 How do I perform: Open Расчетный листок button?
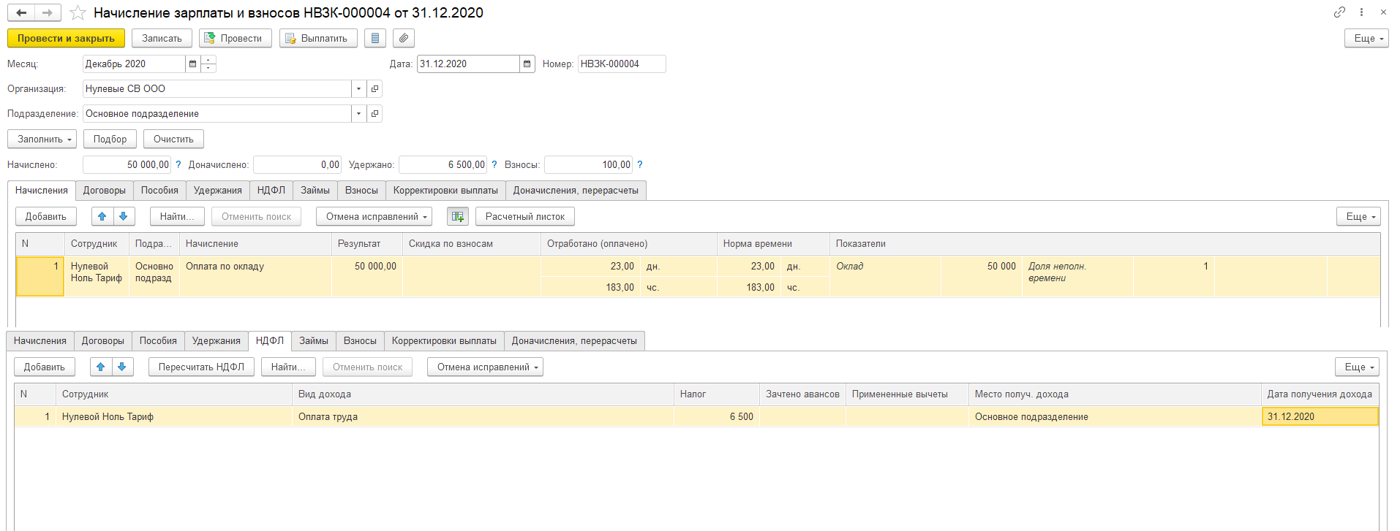click(525, 216)
